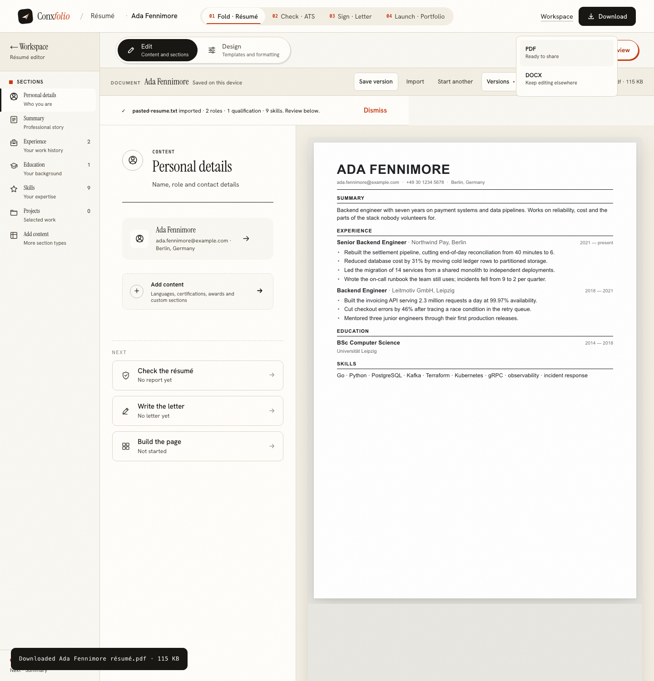Select step 01 Fold · Résumé tab
The height and width of the screenshot is (681, 654).
tap(233, 16)
